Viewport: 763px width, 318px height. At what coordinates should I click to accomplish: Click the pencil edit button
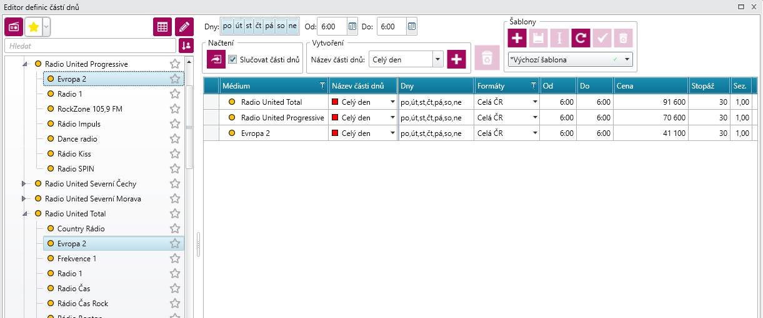[184, 27]
